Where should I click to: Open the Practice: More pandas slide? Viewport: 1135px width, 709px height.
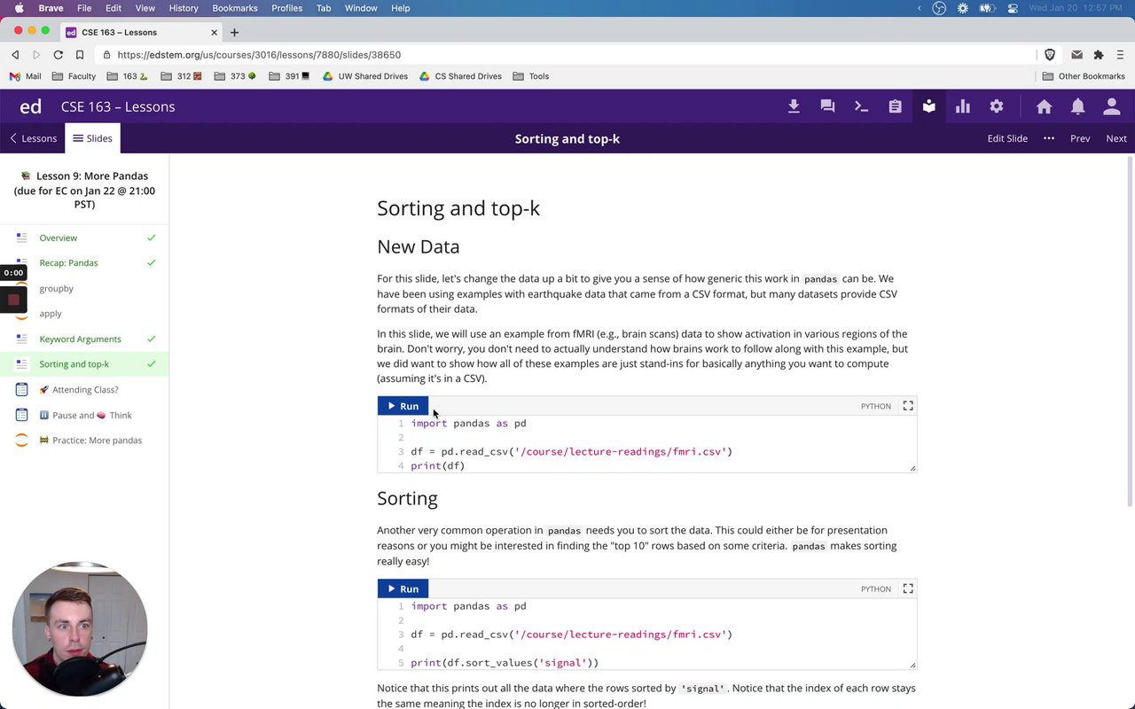97,440
